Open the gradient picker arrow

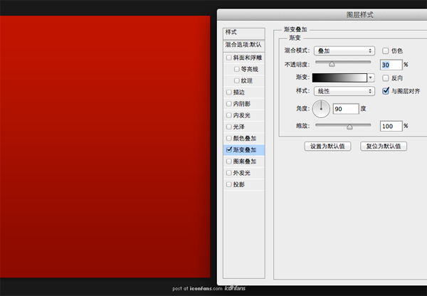click(370, 78)
